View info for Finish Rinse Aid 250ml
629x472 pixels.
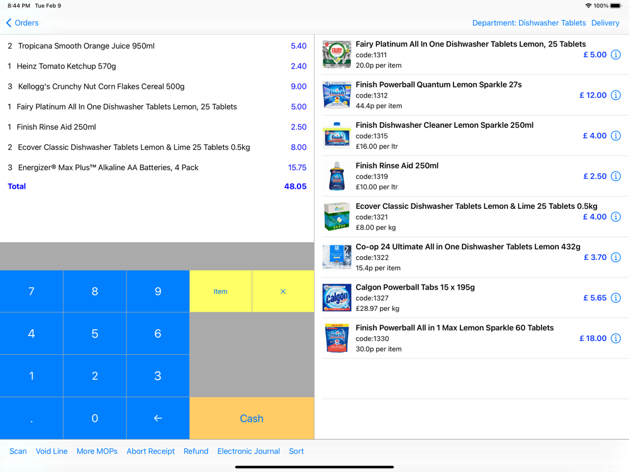(x=615, y=176)
